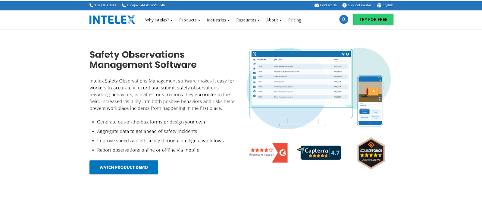Expand the Industries dropdown menu
The width and height of the screenshot is (482, 199).
coord(218,20)
